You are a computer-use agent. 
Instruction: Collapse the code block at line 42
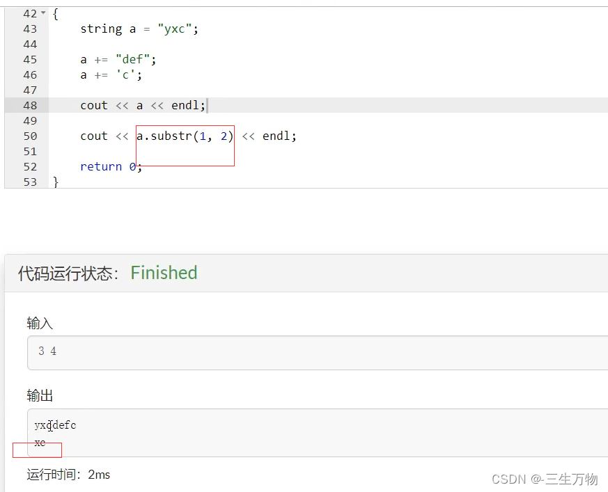point(43,13)
